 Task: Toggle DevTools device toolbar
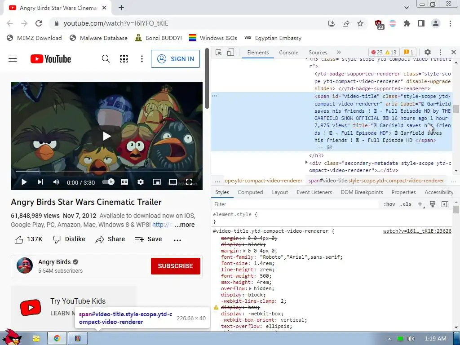tap(230, 52)
